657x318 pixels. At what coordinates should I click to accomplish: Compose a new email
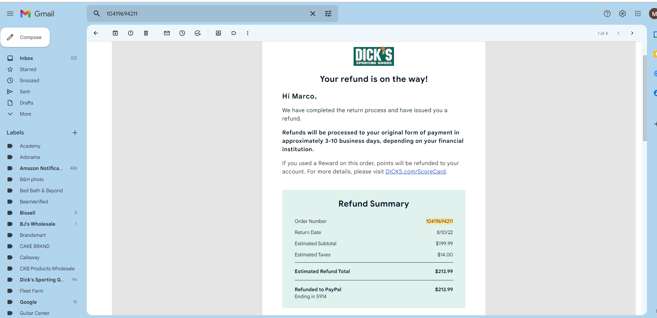tap(25, 37)
